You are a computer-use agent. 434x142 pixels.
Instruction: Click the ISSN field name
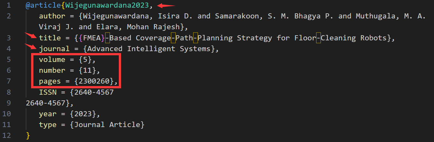[48, 92]
